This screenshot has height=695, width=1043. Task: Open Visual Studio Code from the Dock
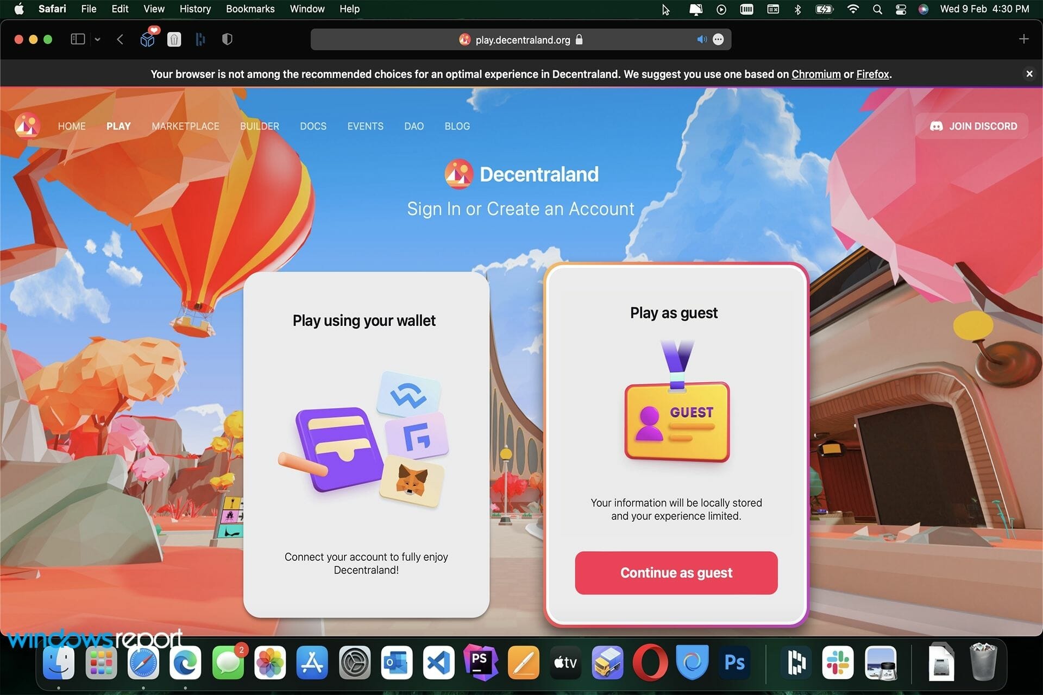point(439,662)
